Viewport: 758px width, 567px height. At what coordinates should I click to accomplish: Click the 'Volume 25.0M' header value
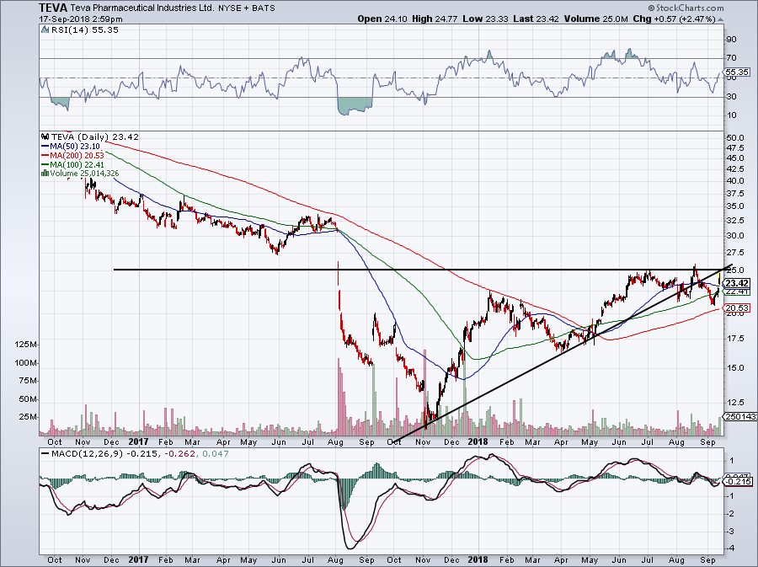[x=595, y=19]
